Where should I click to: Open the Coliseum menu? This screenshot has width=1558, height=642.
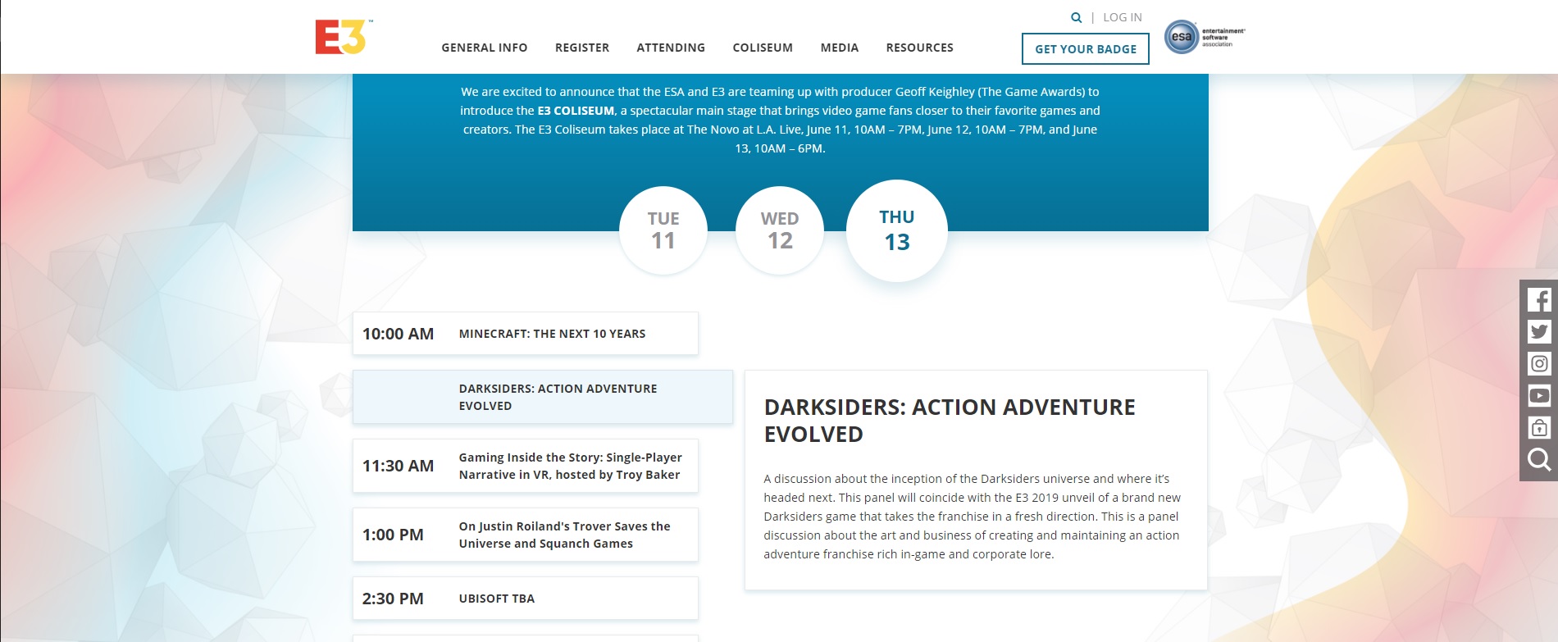[x=763, y=48]
